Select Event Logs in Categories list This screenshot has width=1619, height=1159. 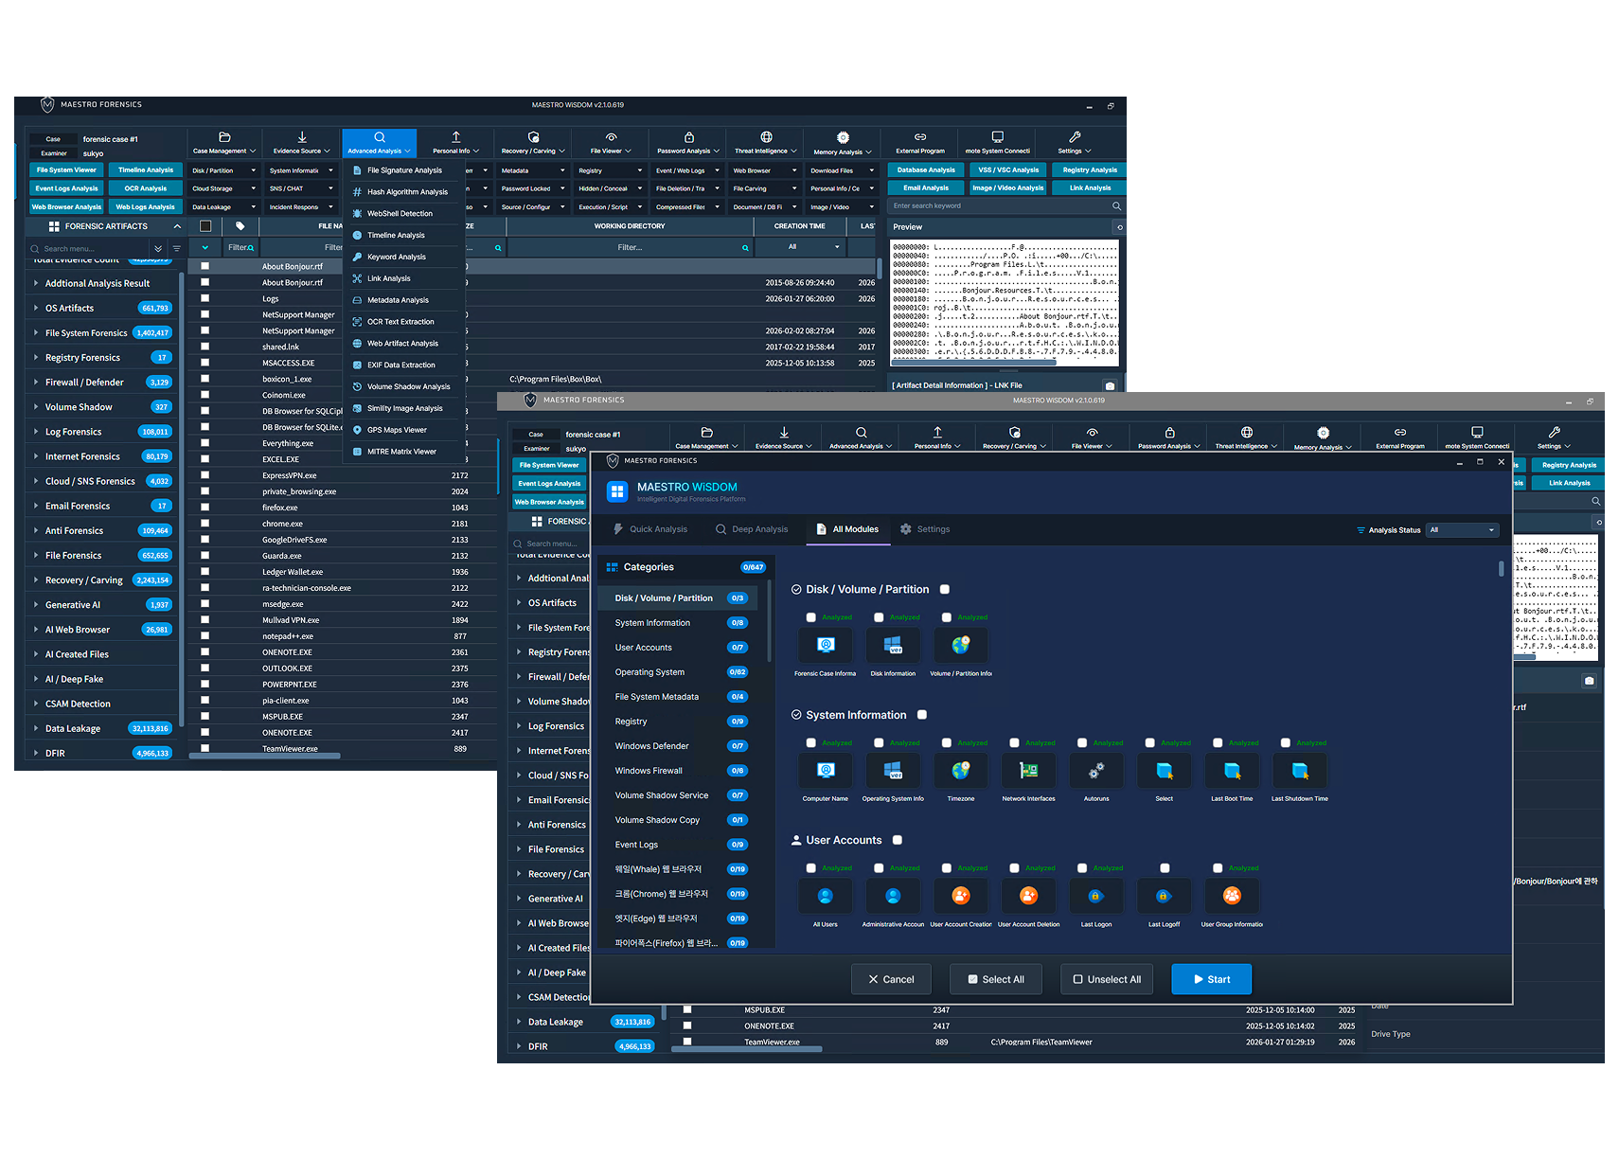click(677, 845)
